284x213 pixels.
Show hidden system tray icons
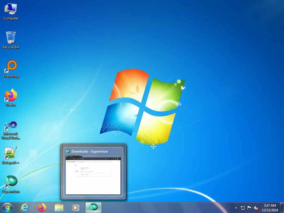236,208
